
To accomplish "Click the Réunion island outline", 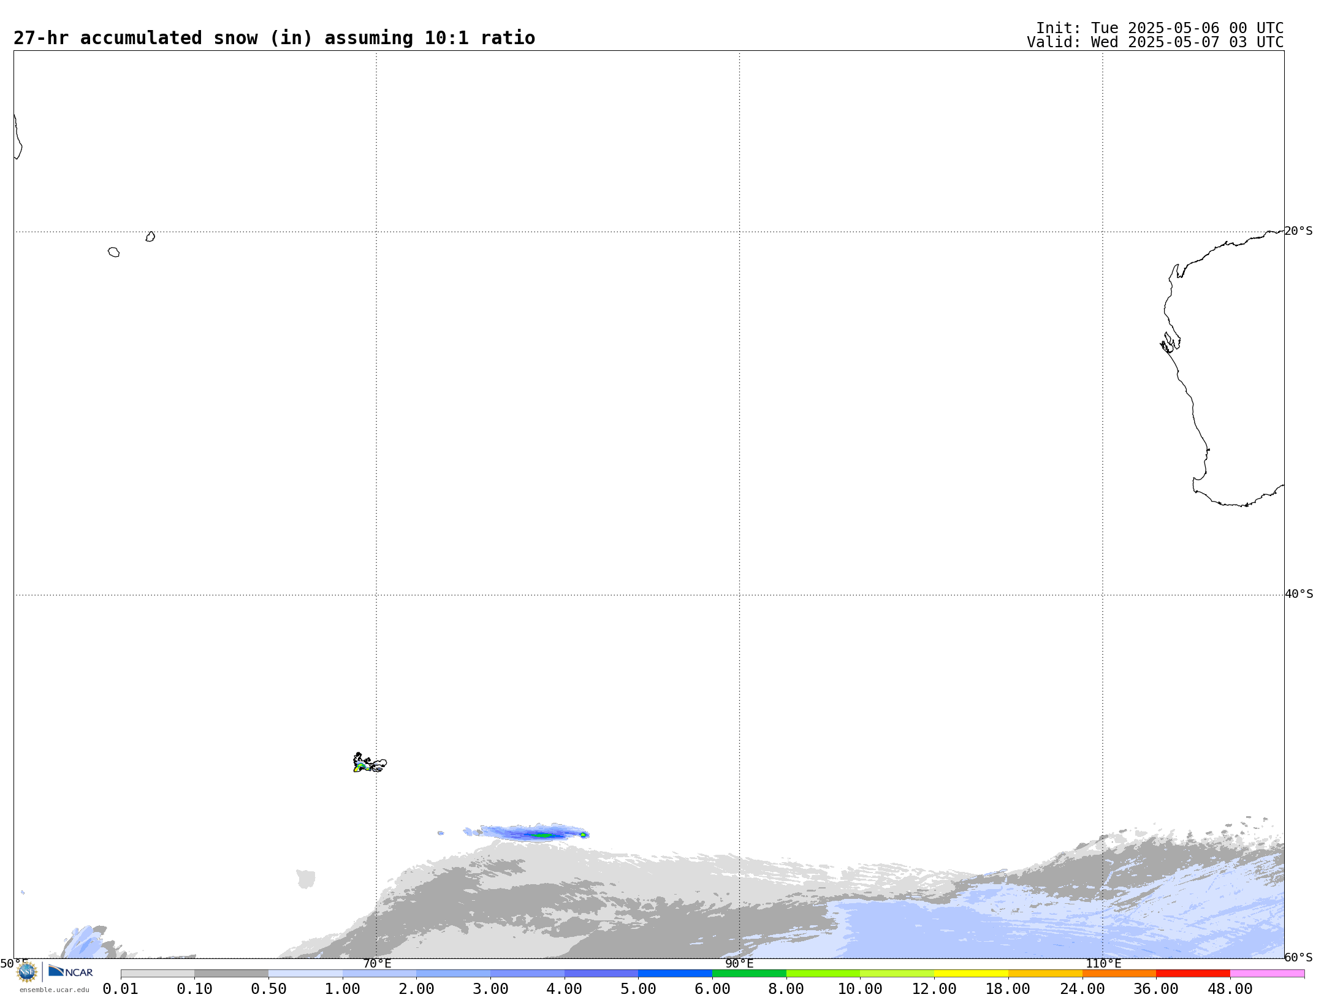I will pos(114,252).
